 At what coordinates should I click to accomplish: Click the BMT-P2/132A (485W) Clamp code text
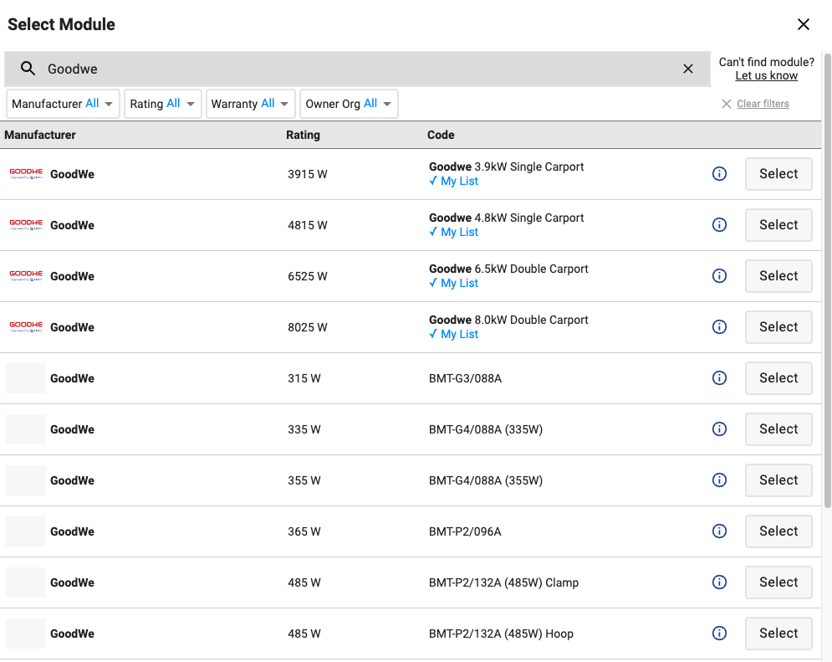pyautogui.click(x=503, y=582)
